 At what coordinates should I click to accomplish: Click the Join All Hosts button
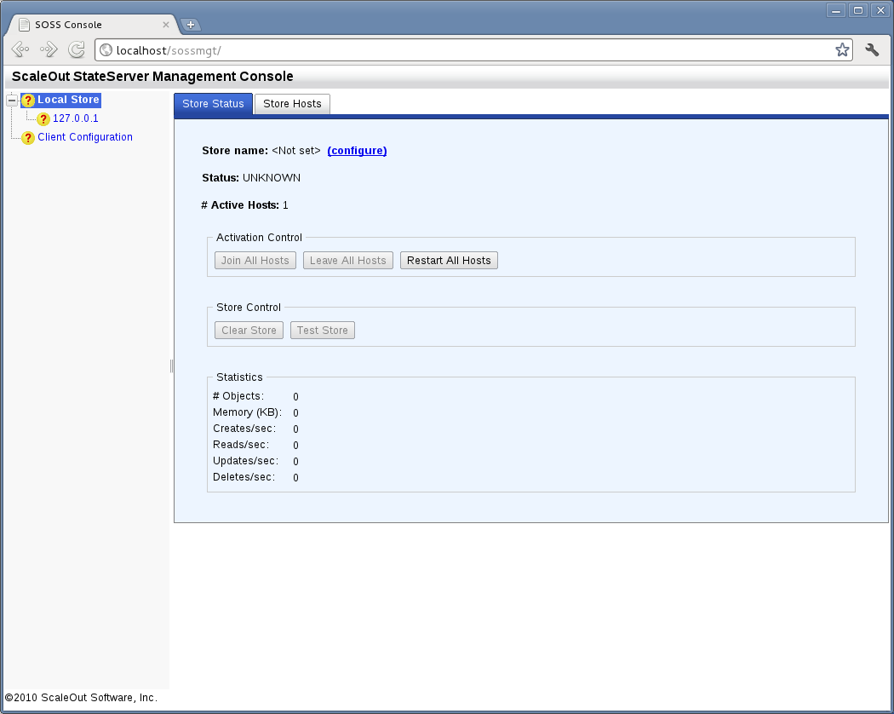tap(255, 260)
